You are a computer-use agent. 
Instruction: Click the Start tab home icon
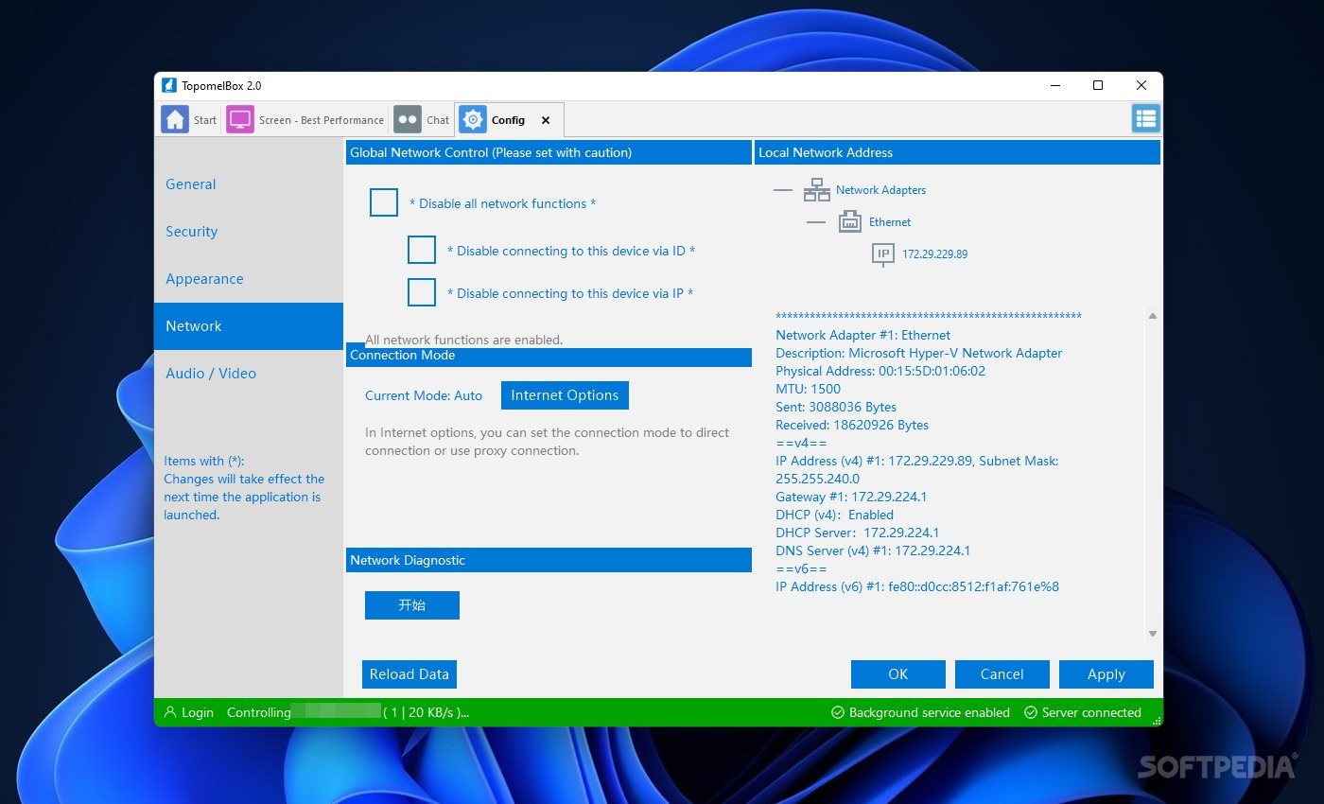[175, 120]
